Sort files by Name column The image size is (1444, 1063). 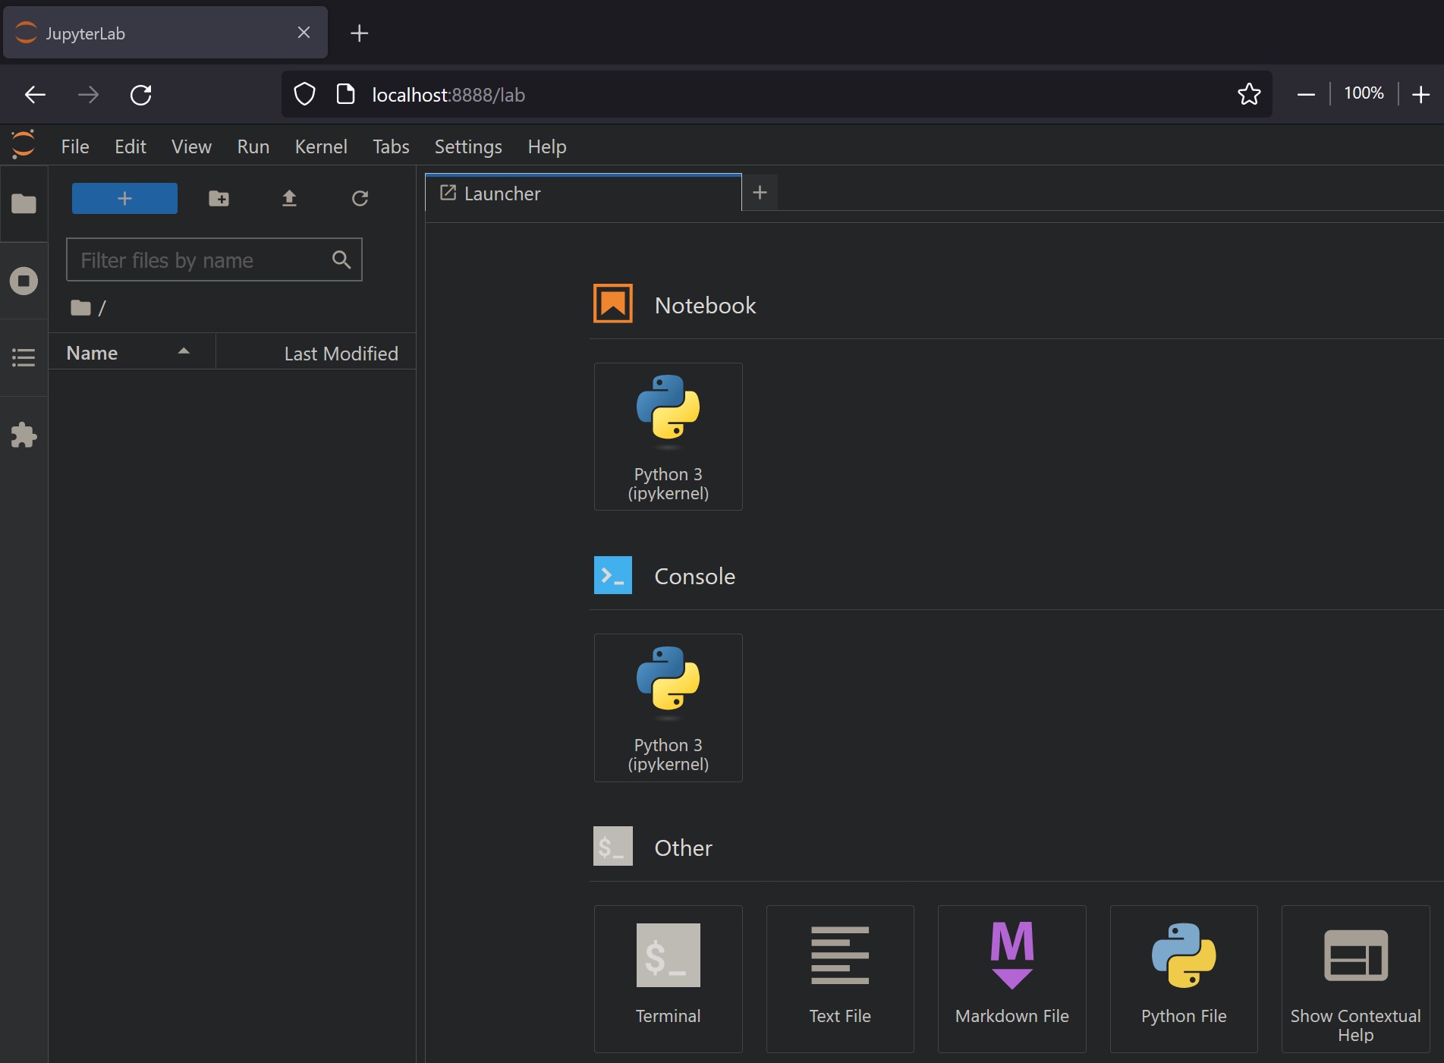point(132,353)
